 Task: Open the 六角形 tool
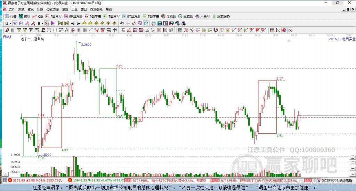pos(203,16)
